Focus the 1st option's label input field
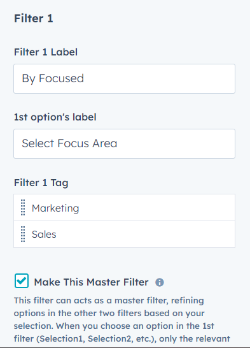 coord(124,143)
